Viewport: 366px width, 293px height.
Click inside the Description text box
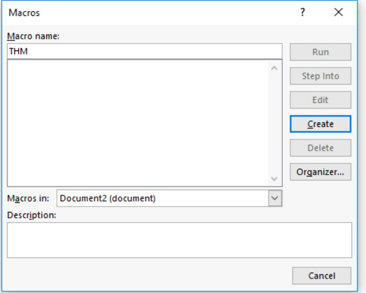pyautogui.click(x=179, y=240)
